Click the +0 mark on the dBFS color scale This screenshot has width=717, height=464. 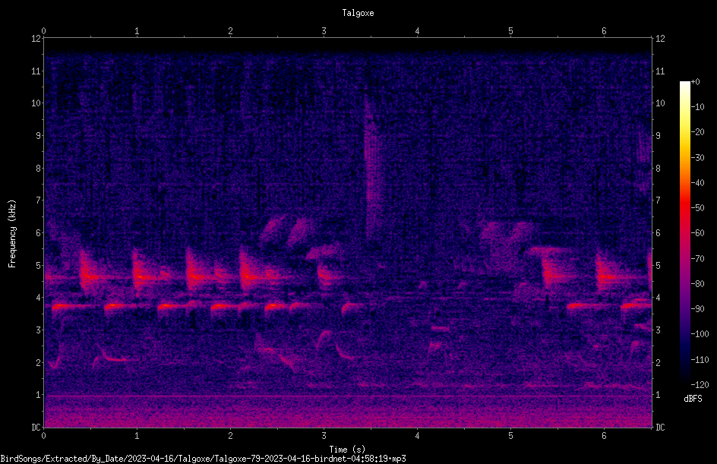pos(696,82)
